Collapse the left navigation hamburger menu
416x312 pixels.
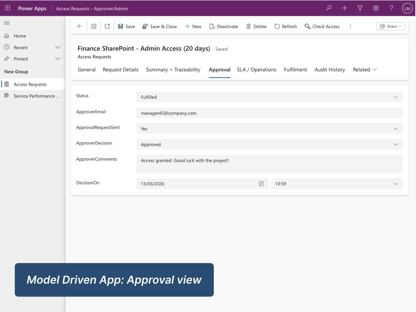[7, 23]
